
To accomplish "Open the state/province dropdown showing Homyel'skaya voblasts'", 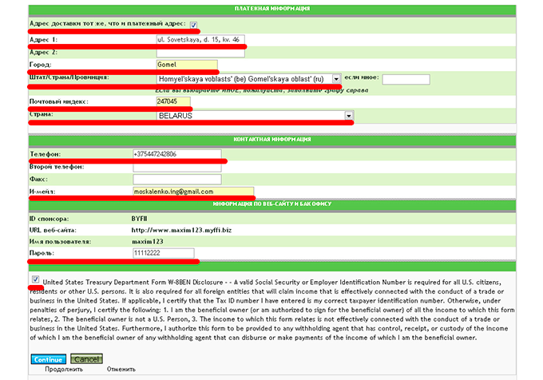I will (248, 79).
